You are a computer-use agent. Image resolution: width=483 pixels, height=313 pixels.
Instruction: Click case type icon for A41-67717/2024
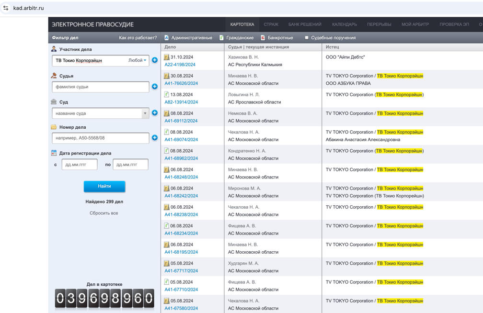pos(167,263)
